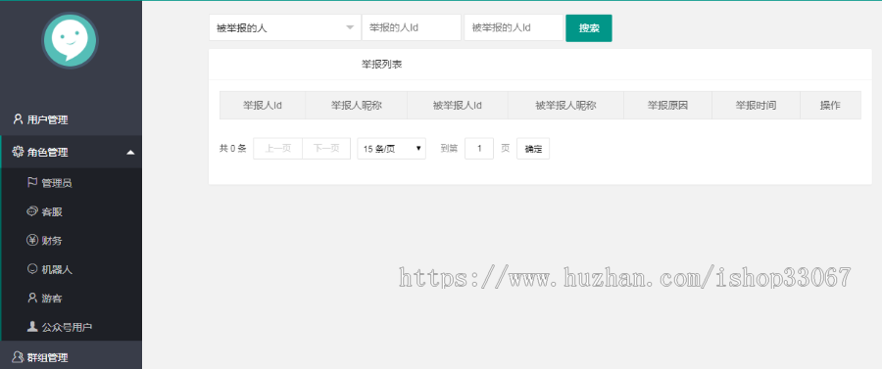The width and height of the screenshot is (882, 369).
Task: Select 公众号用户 submenu item
Action: (71, 327)
